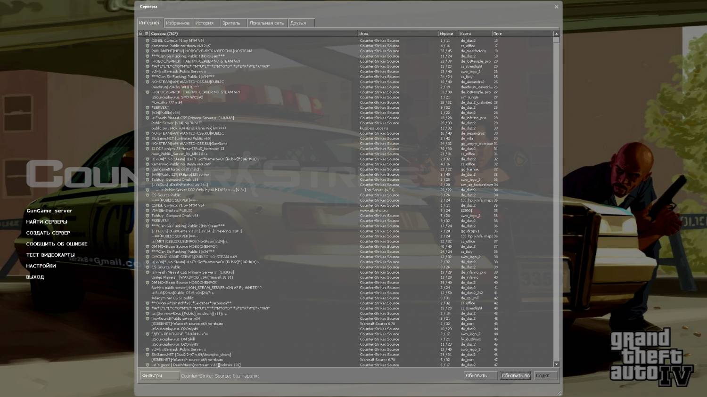Click shield icon beside V34|Sib-Shot.ru|PUBLIC
Screen dimensions: 707x397
coord(147,211)
